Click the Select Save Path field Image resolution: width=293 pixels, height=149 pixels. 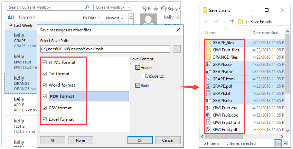click(x=105, y=49)
